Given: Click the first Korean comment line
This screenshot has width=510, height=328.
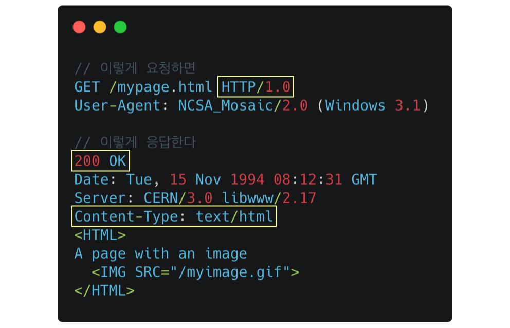Looking at the screenshot, I should point(135,68).
